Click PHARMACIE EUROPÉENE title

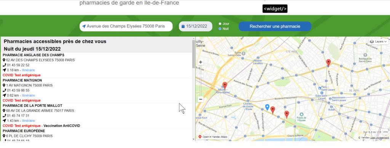point(24,131)
